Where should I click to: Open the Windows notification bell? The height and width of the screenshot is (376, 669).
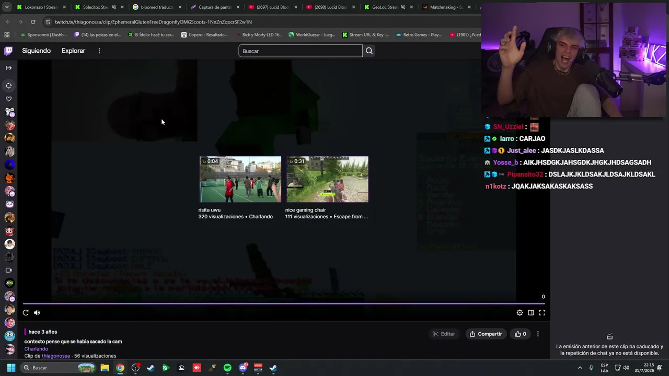click(x=661, y=368)
